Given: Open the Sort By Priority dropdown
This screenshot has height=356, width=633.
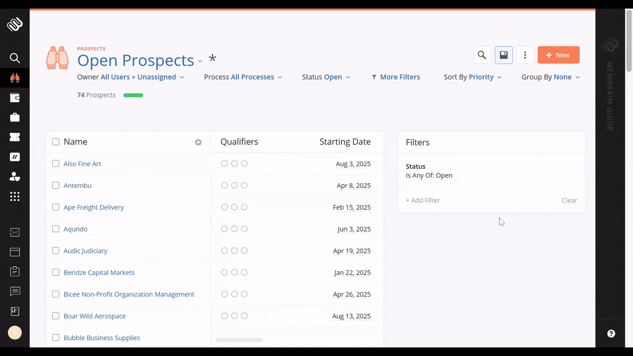Looking at the screenshot, I should [x=472, y=77].
